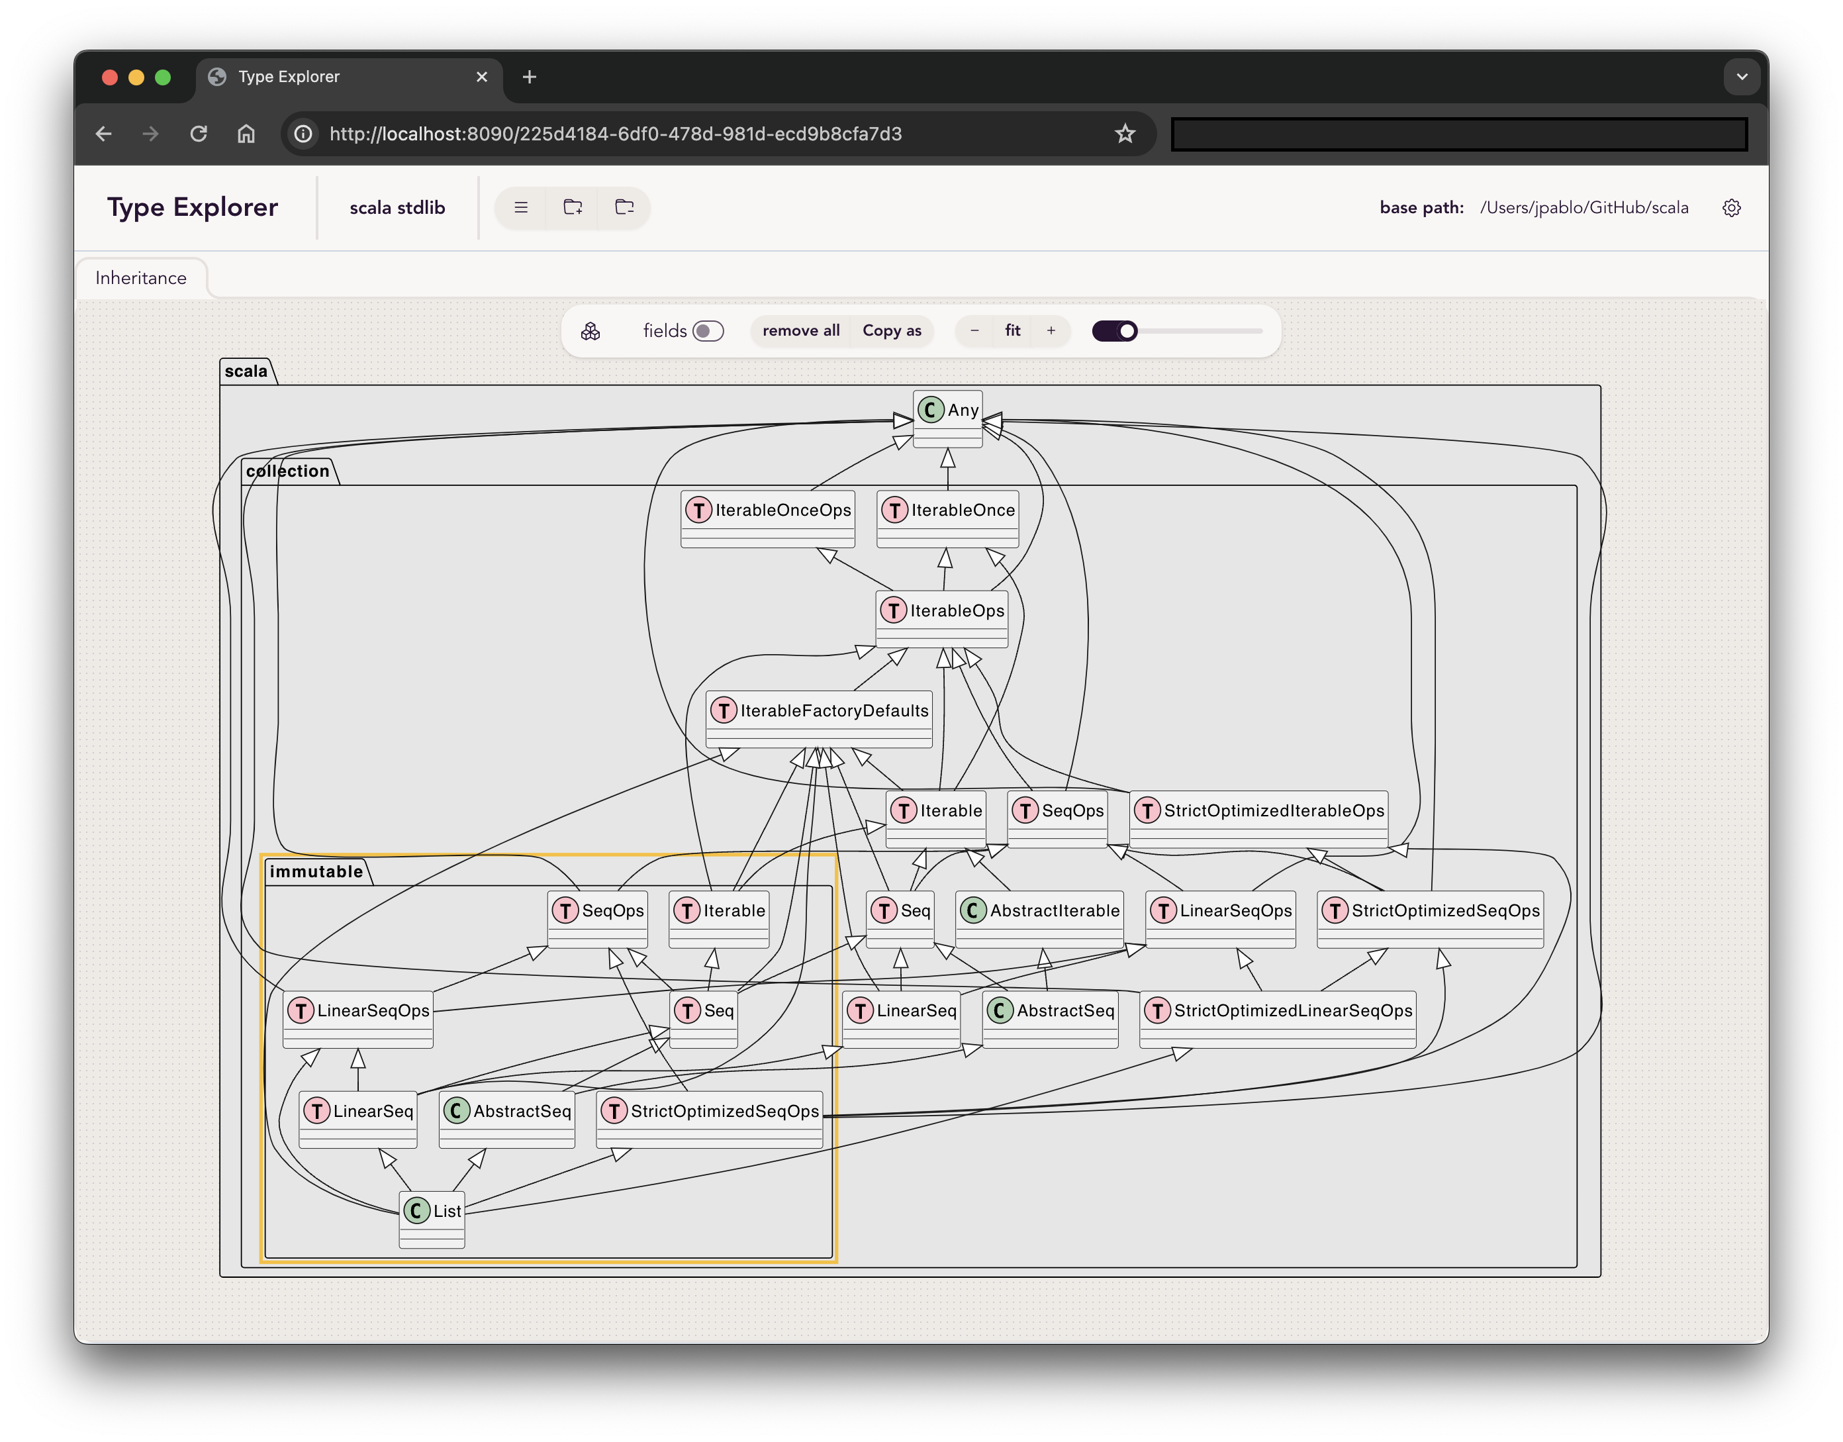
Task: Zoom in with the plus button
Action: point(1051,331)
